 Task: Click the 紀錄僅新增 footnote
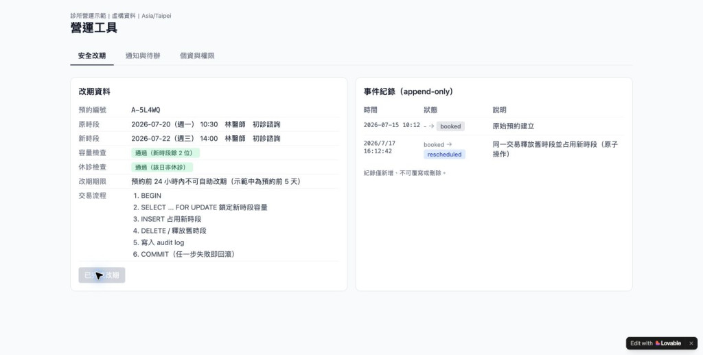click(405, 173)
